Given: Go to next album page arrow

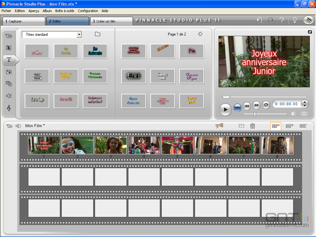Looking at the screenshot, I should tap(200, 34).
